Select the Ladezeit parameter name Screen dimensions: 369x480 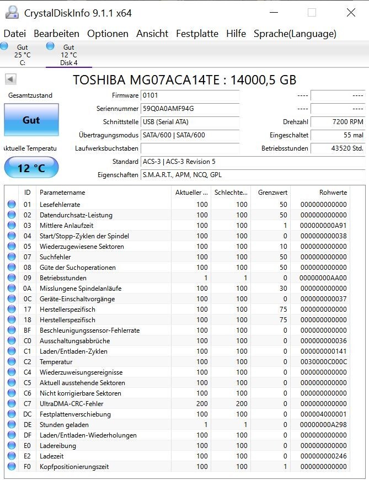click(x=51, y=456)
